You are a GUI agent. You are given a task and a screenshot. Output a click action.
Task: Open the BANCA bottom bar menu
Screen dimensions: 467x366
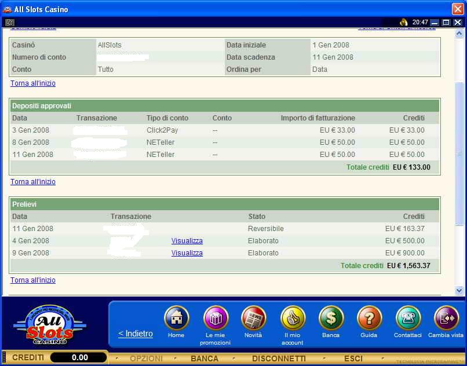point(205,358)
